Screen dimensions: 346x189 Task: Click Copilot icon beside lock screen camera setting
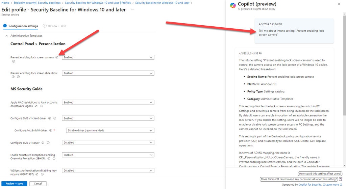point(57,57)
